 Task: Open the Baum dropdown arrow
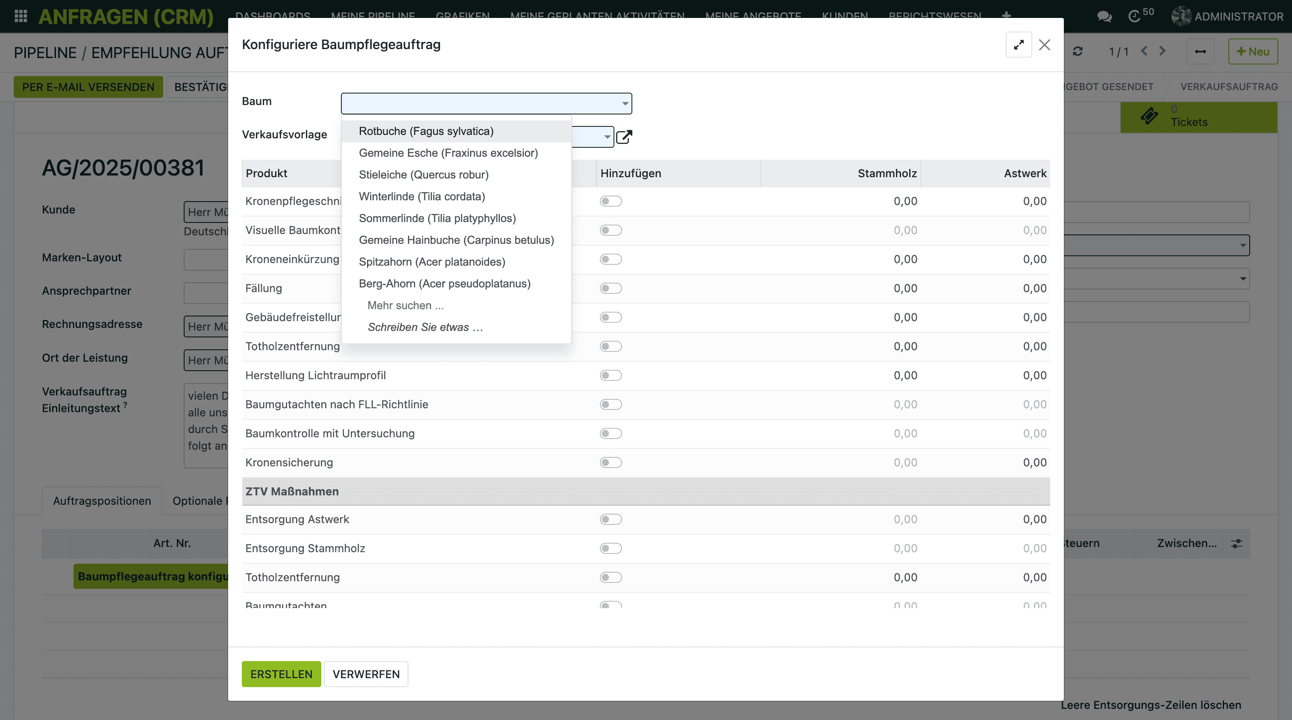[x=625, y=103]
